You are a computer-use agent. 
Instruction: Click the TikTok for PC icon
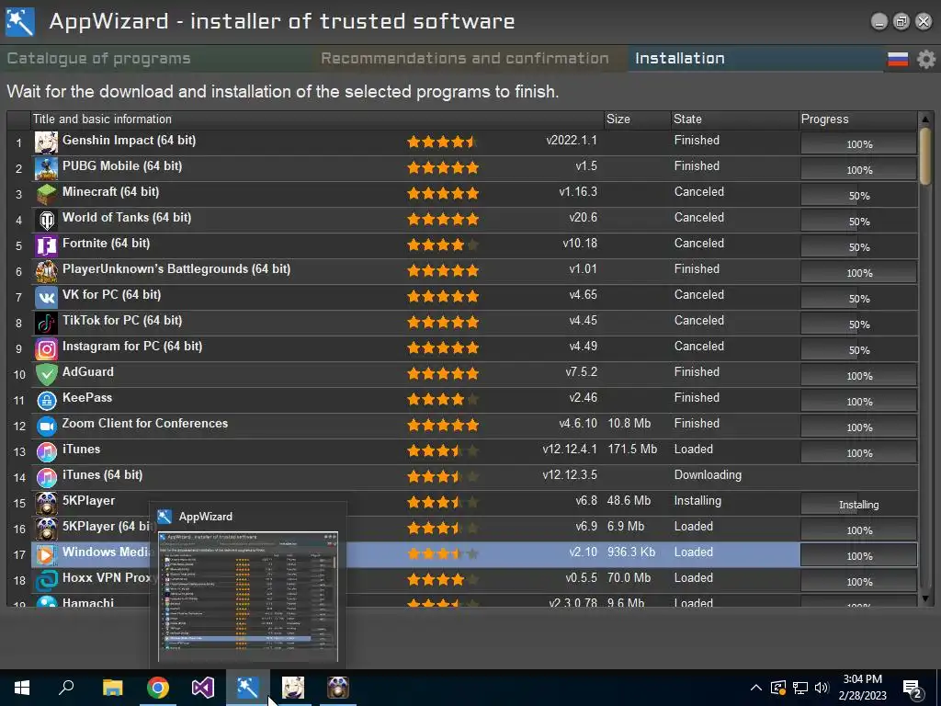46,324
